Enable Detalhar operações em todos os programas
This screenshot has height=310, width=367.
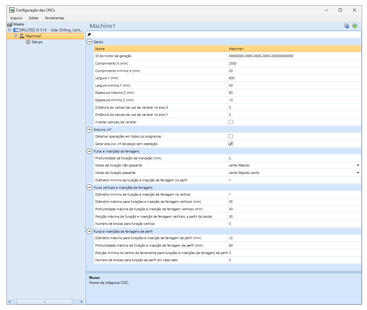(231, 136)
